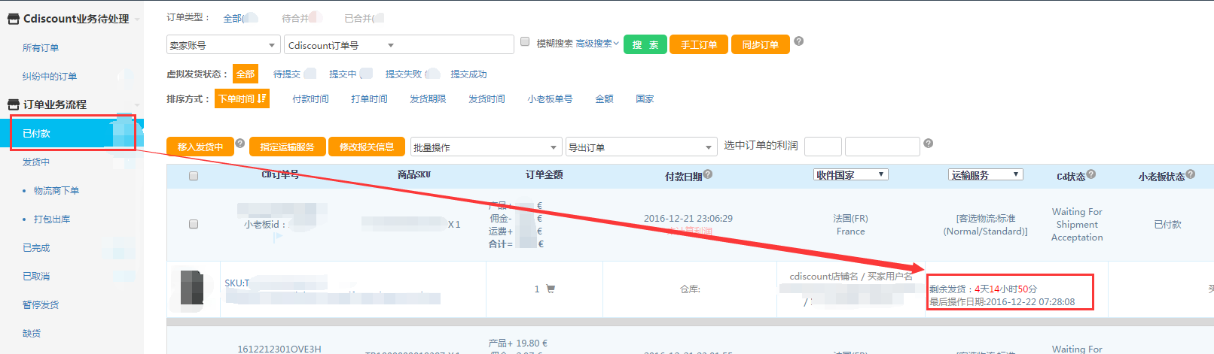Click payment date 2016-12-21 23:06:29
This screenshot has height=354, width=1214.
click(x=688, y=218)
